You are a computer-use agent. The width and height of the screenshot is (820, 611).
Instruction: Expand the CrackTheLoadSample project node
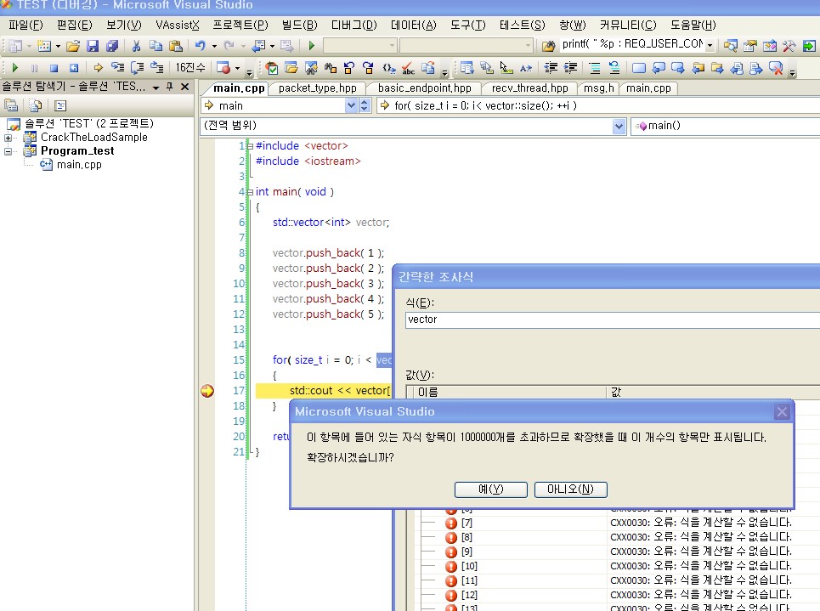click(x=8, y=139)
